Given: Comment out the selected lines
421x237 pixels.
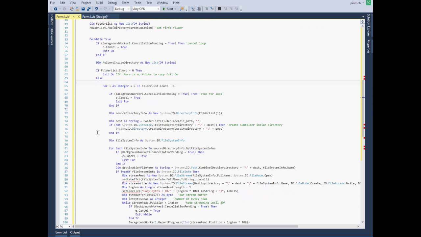Looking at the screenshot, I should click(207, 9).
